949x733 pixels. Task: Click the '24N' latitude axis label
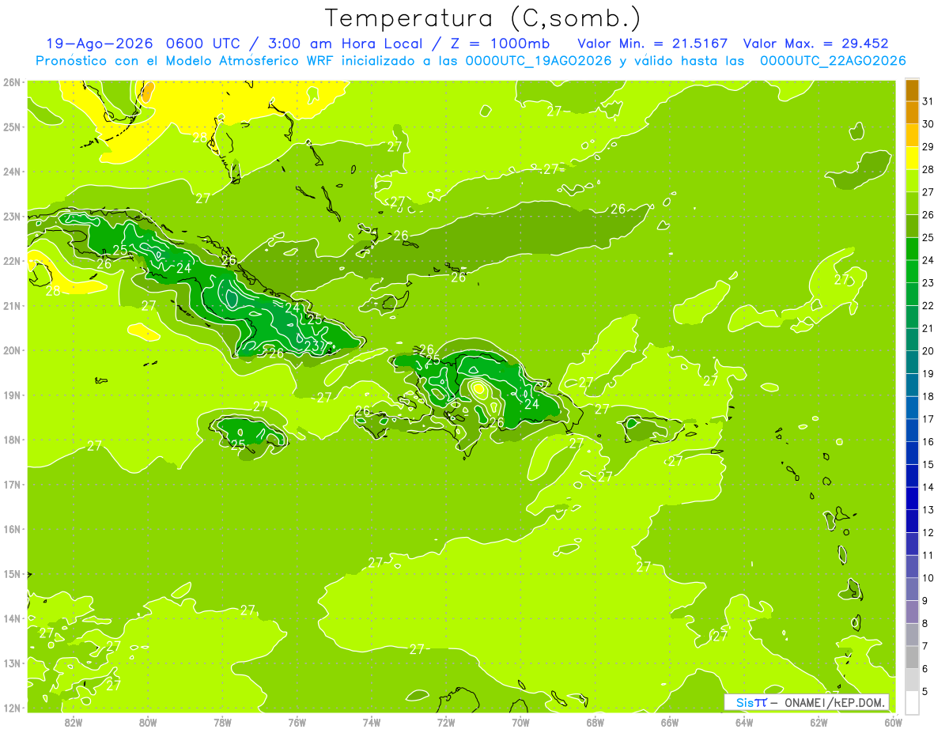click(11, 172)
